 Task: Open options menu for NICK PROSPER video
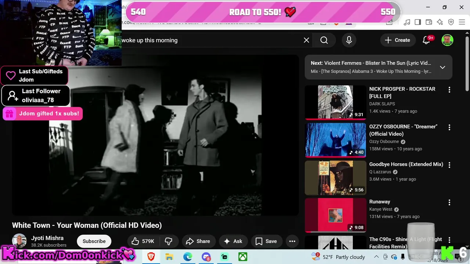(449, 90)
